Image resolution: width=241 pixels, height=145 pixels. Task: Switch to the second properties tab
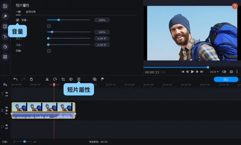31,12
